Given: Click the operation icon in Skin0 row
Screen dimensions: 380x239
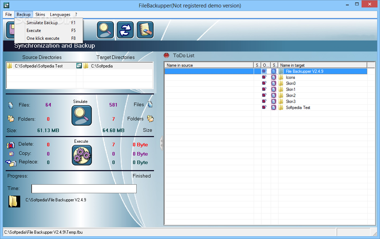Looking at the screenshot, I should point(264,83).
